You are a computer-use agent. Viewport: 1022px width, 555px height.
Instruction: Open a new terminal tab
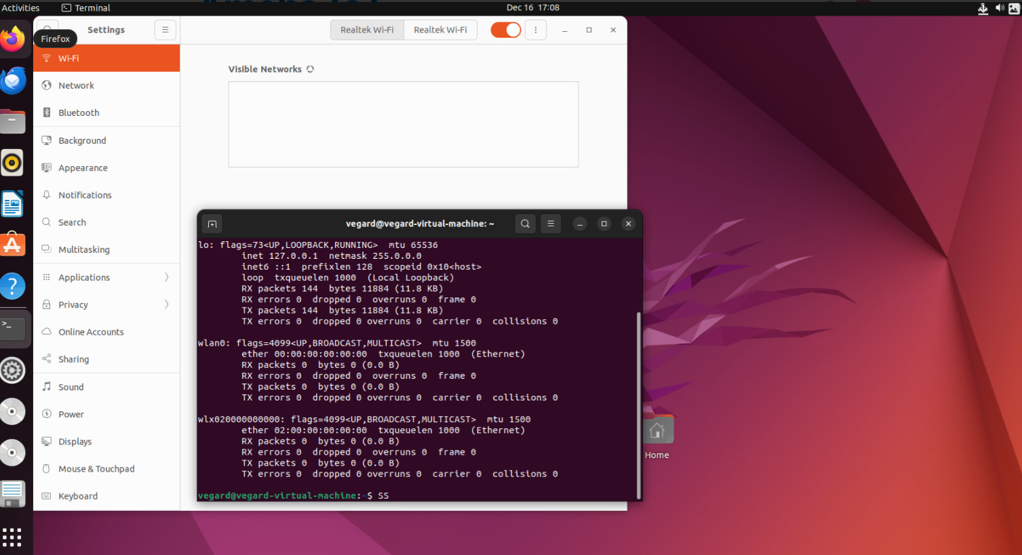coord(212,224)
